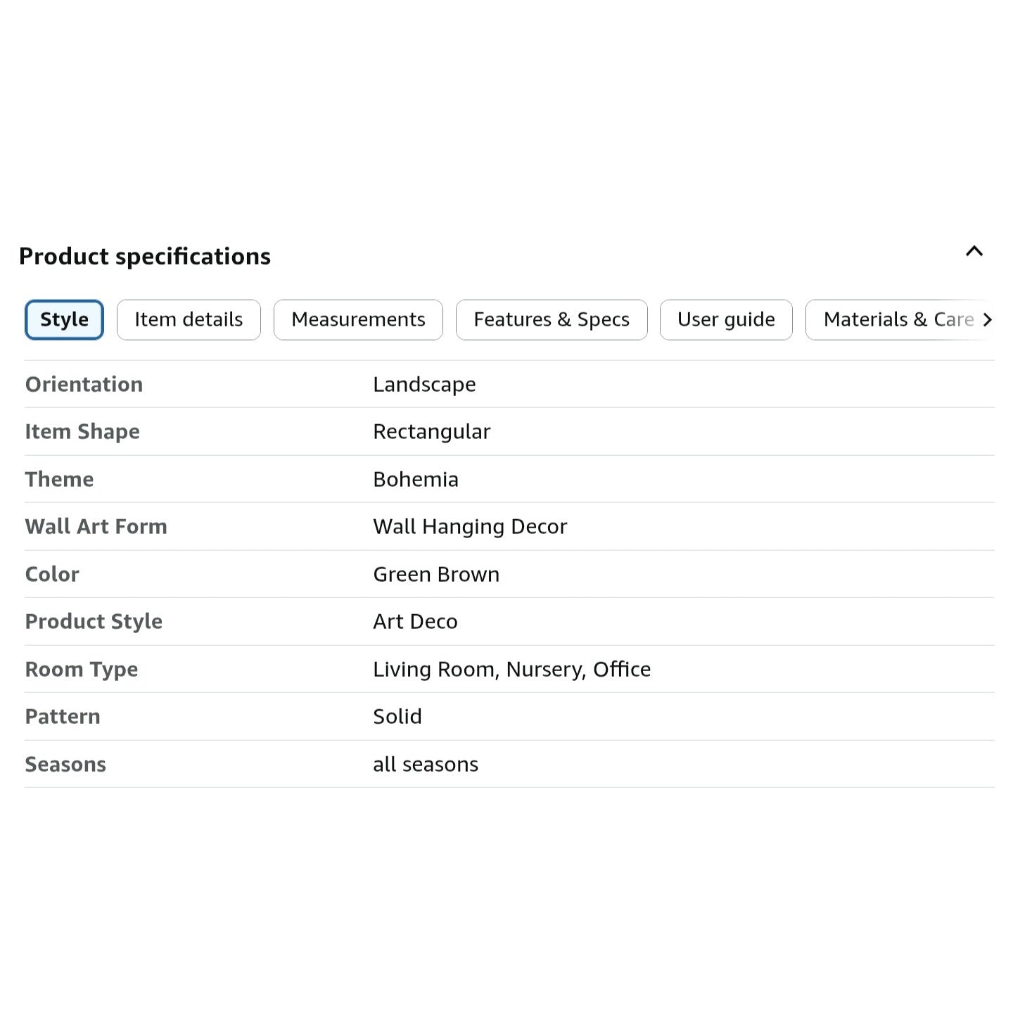Select the Style tab
Image resolution: width=1013 pixels, height=1013 pixels.
click(64, 320)
